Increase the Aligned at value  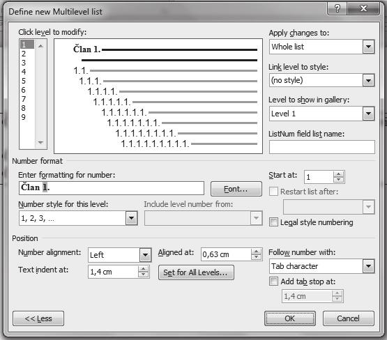click(x=256, y=252)
